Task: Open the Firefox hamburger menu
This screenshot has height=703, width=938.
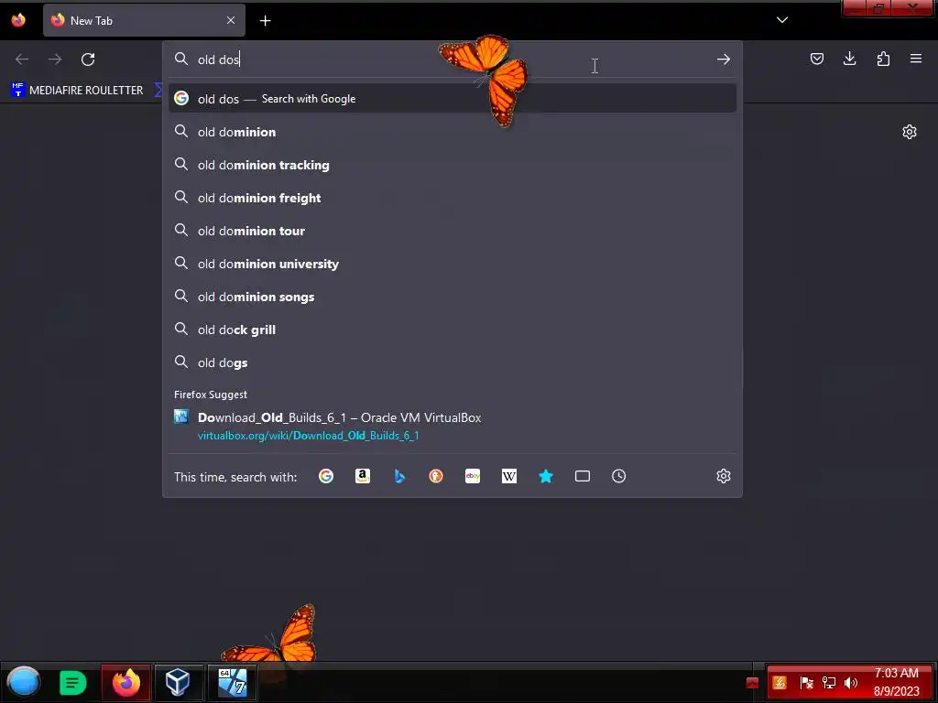Action: (x=916, y=59)
